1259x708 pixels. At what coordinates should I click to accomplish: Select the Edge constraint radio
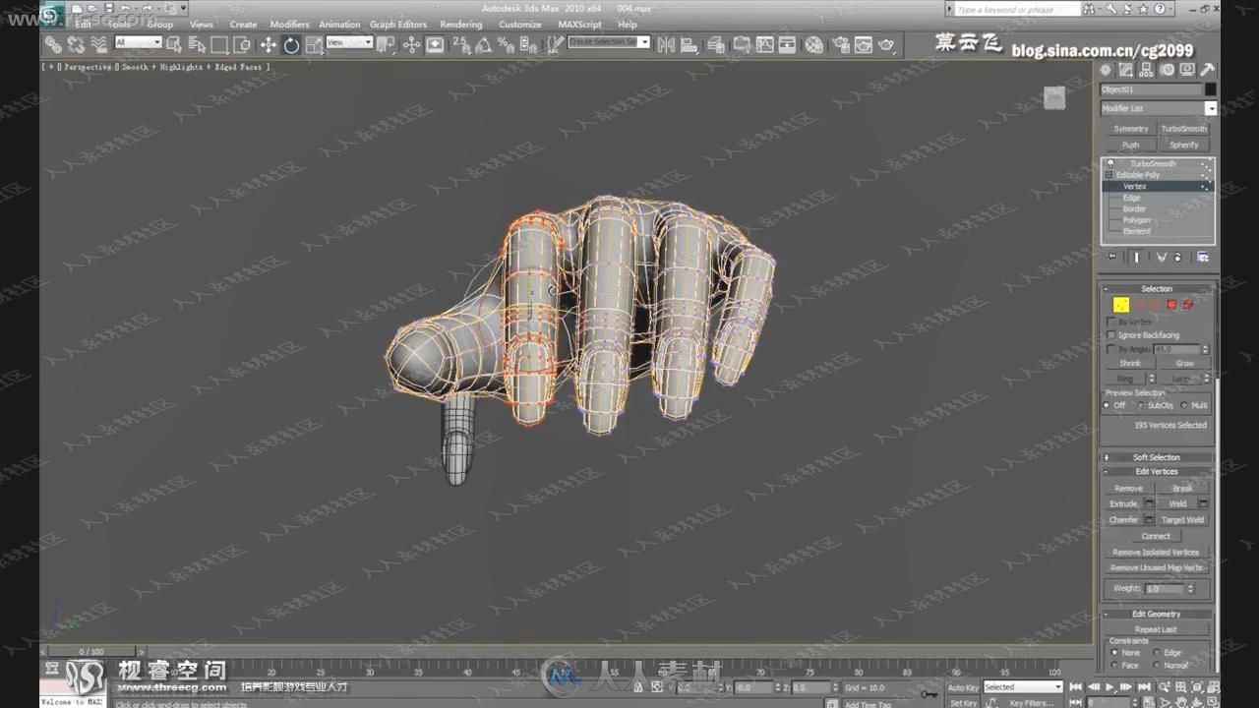tap(1157, 652)
